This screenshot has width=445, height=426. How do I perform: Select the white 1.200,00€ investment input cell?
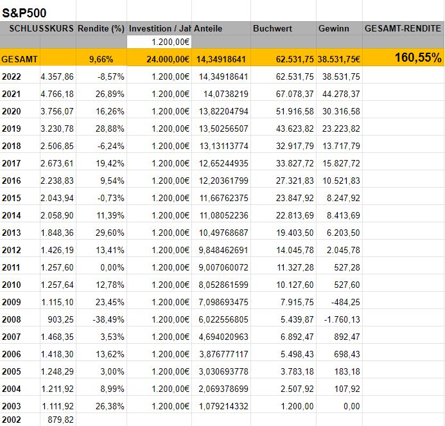coord(159,42)
